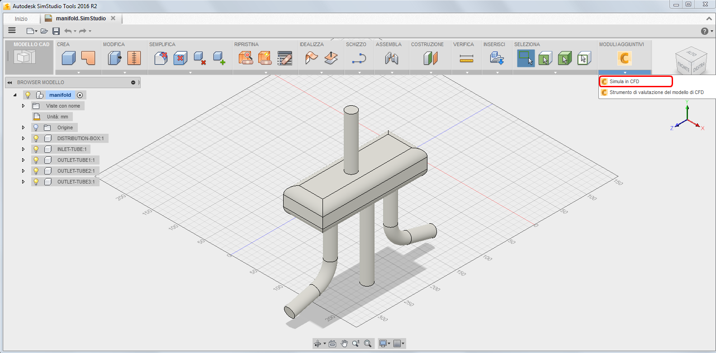Viewport: 716px width, 353px height.
Task: Click the small cube with green plus icon
Action: click(x=219, y=58)
